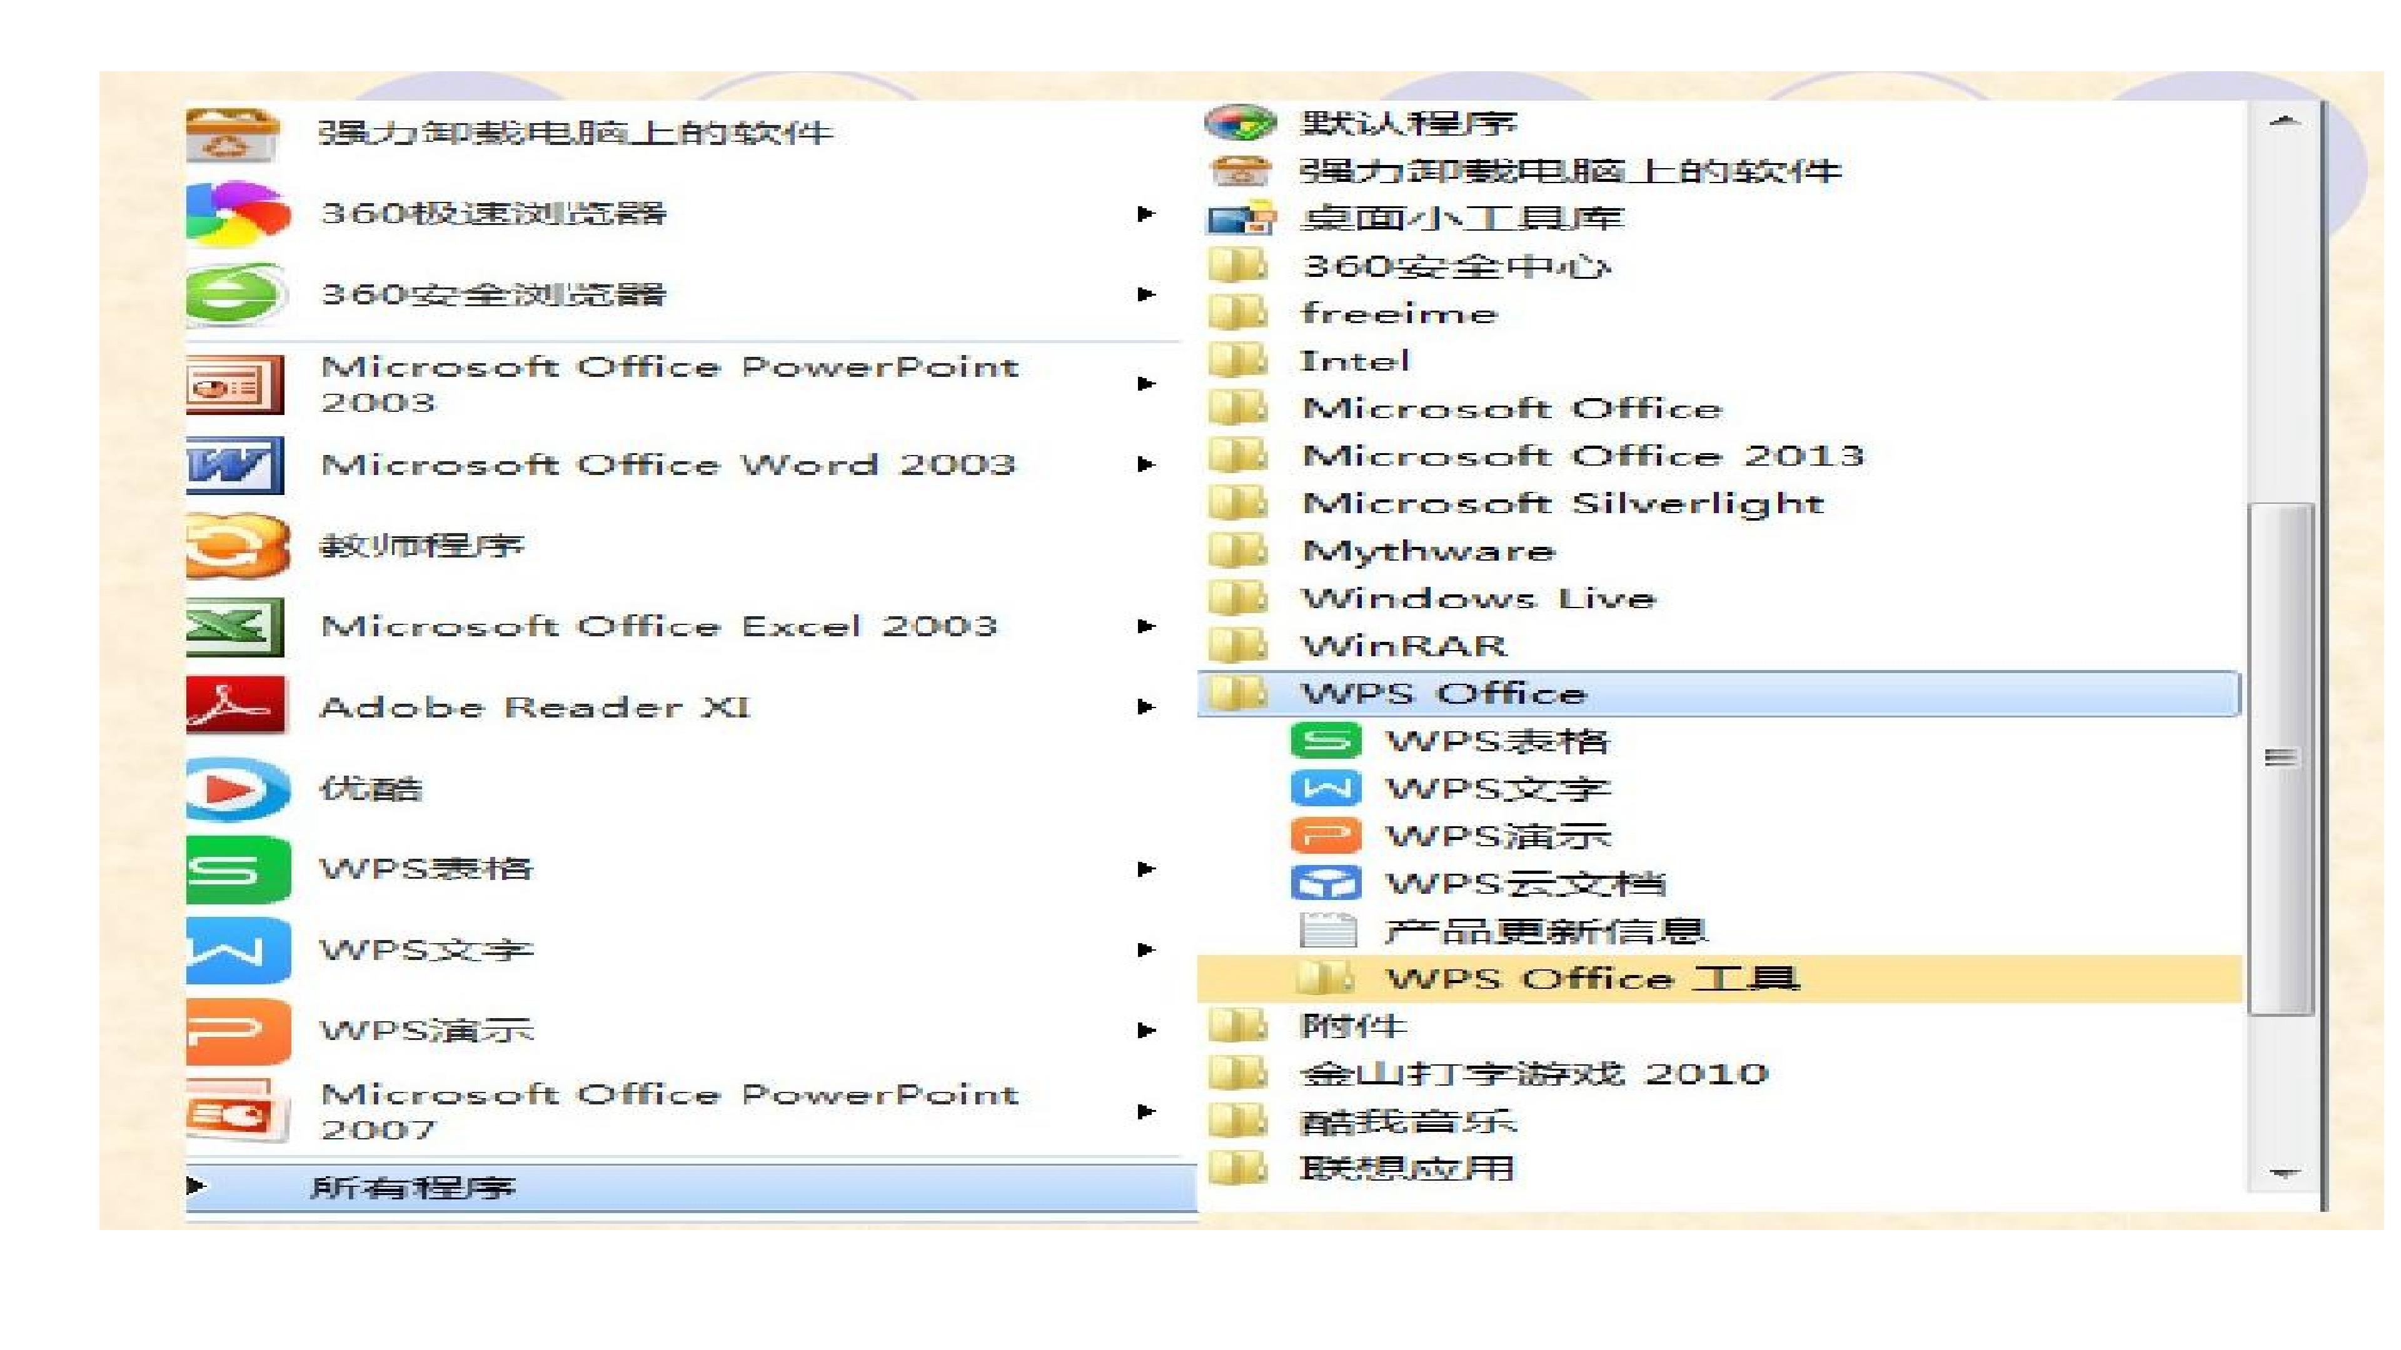Expand pinned WPS文字 submenu arrow
The image size is (2401, 1350).
point(1147,950)
